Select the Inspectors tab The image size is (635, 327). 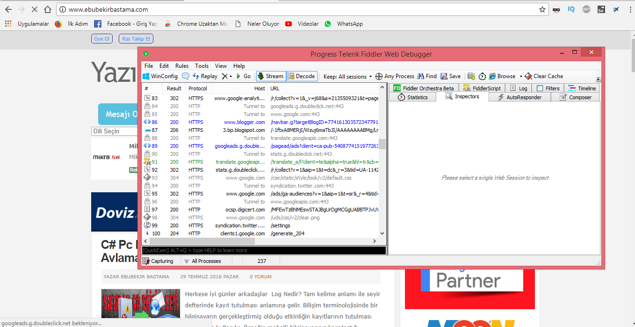pos(462,96)
